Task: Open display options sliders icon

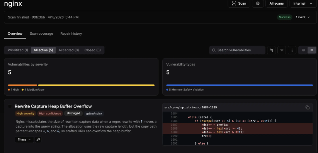Action: click(x=271, y=50)
